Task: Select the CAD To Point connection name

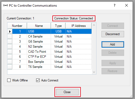Action: pos(39,52)
